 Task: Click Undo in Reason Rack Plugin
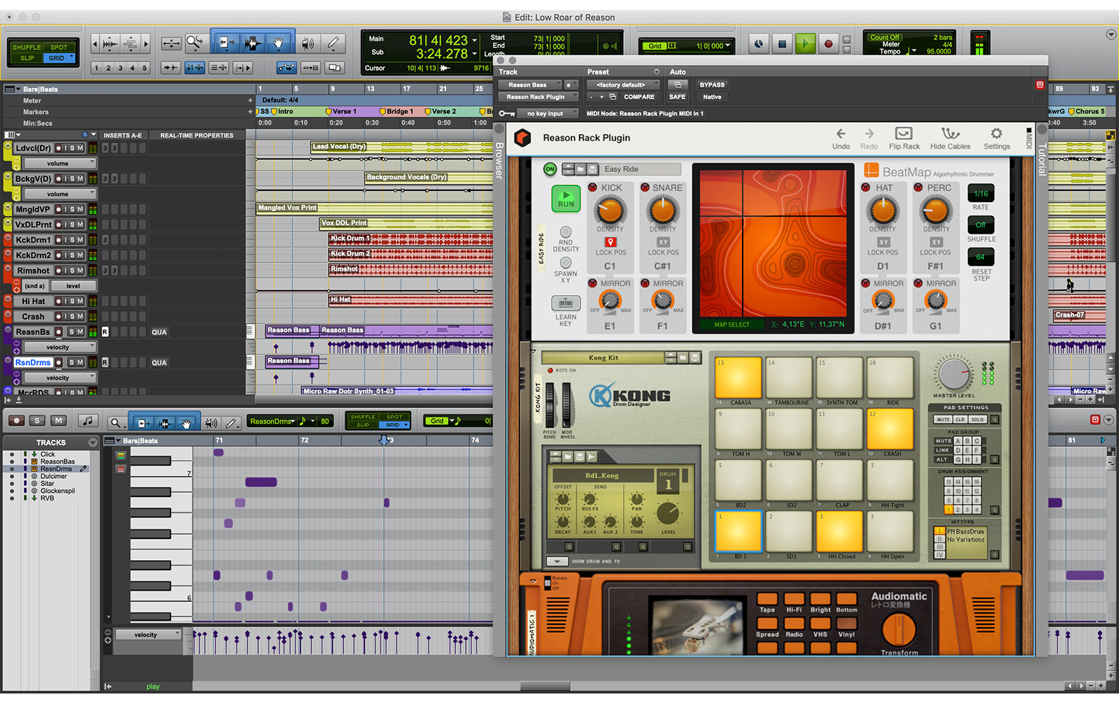(841, 138)
